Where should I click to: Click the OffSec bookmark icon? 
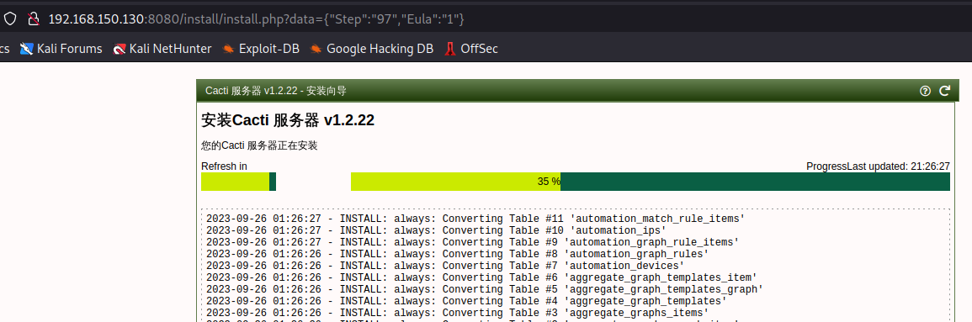pyautogui.click(x=451, y=49)
